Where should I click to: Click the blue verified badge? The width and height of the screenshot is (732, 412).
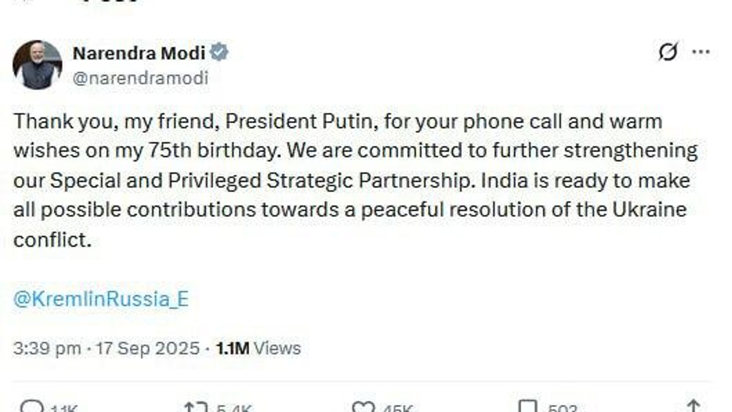pyautogui.click(x=219, y=52)
